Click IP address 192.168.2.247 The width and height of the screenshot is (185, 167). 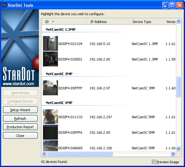[101, 117]
